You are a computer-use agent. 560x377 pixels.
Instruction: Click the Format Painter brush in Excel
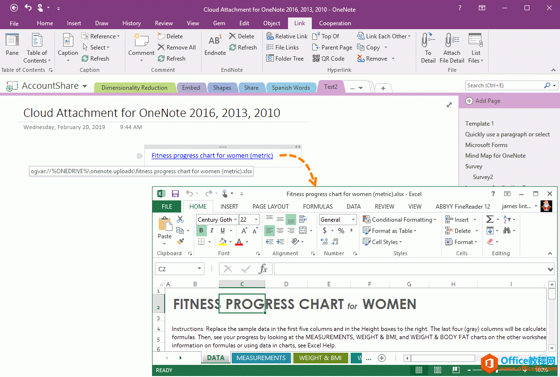click(180, 242)
